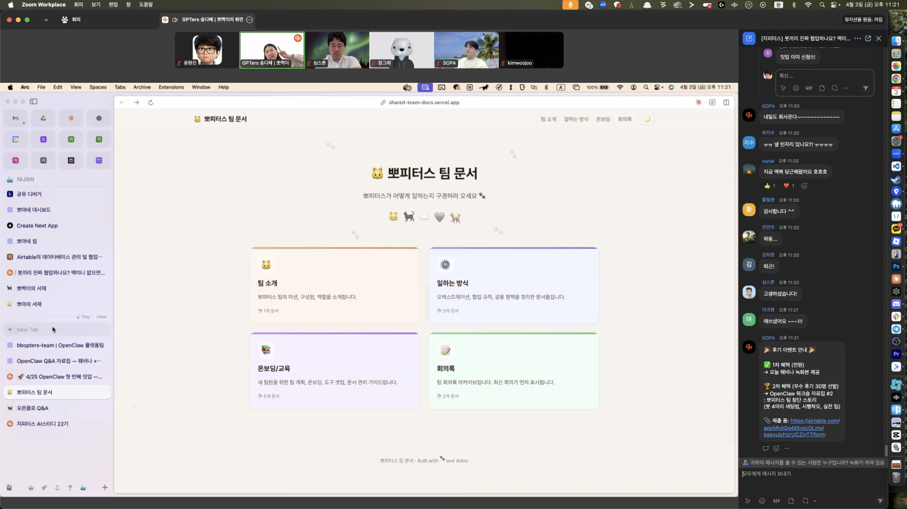
Task: Click the 온보딩 navigation link
Action: (x=603, y=119)
